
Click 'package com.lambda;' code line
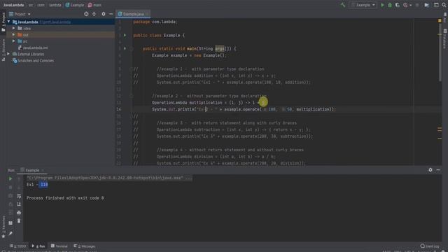click(x=155, y=22)
